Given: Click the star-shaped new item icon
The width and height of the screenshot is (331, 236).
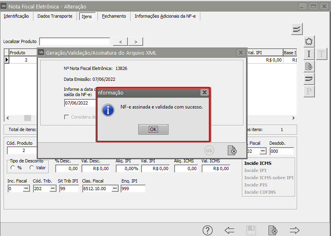Looking at the screenshot, I should pyautogui.click(x=309, y=41).
